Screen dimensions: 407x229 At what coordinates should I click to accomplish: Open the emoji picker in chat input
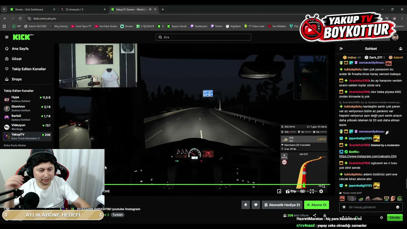397,207
